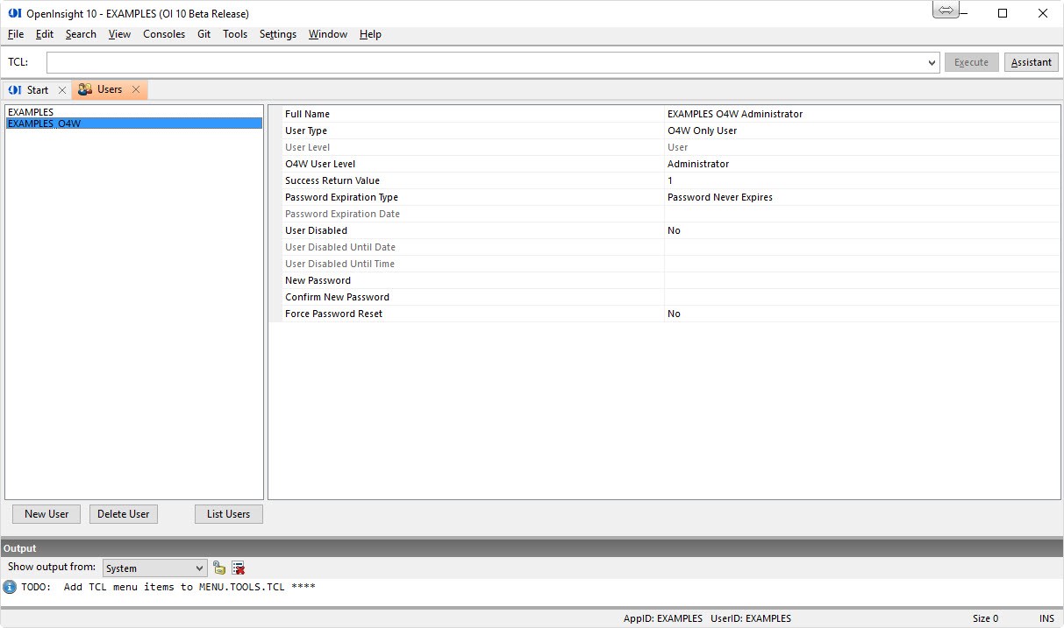Image resolution: width=1064 pixels, height=628 pixels.
Task: Open the Search menu
Action: tap(81, 34)
